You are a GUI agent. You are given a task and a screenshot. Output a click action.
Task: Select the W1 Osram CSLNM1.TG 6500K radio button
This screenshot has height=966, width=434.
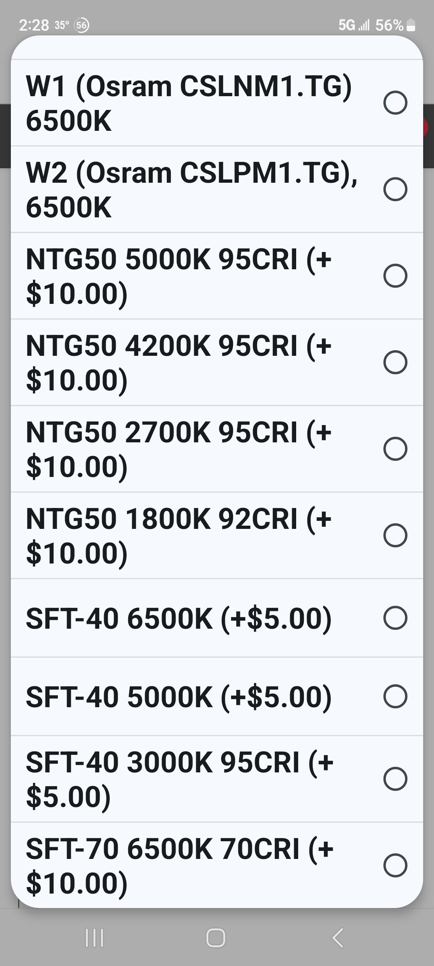point(395,103)
